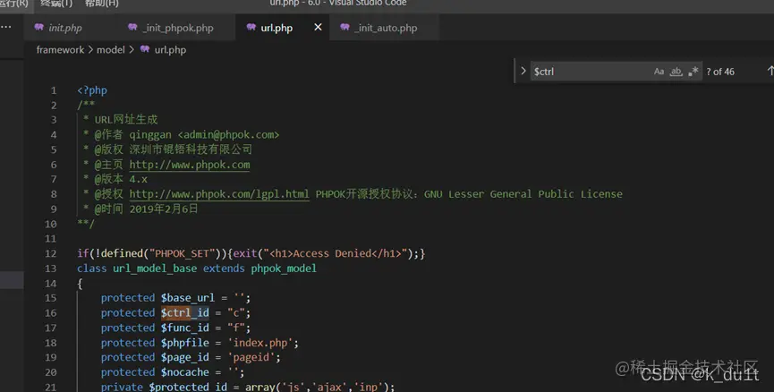
Task: Open the http://www.phpok.com link
Action: (190, 165)
